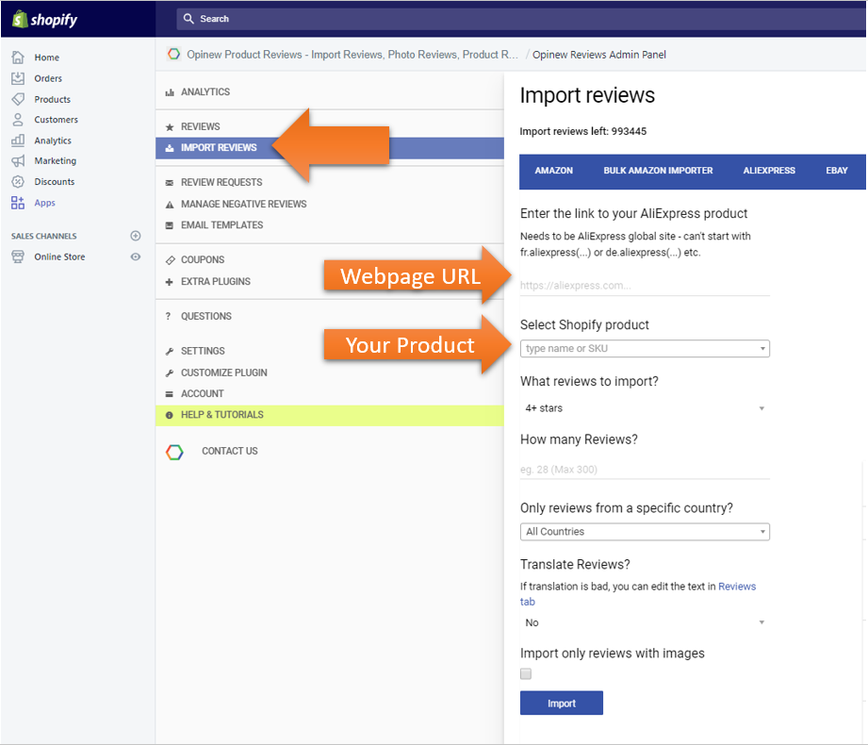The height and width of the screenshot is (745, 868).
Task: Switch to the BULK AMAZON IMPORTER tab
Action: (x=658, y=171)
